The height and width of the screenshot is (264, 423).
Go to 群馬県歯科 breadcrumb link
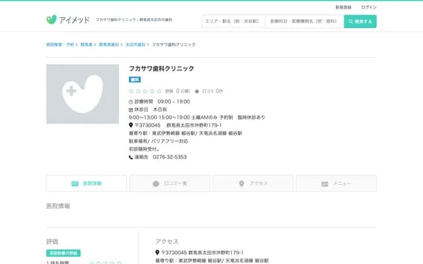109,44
